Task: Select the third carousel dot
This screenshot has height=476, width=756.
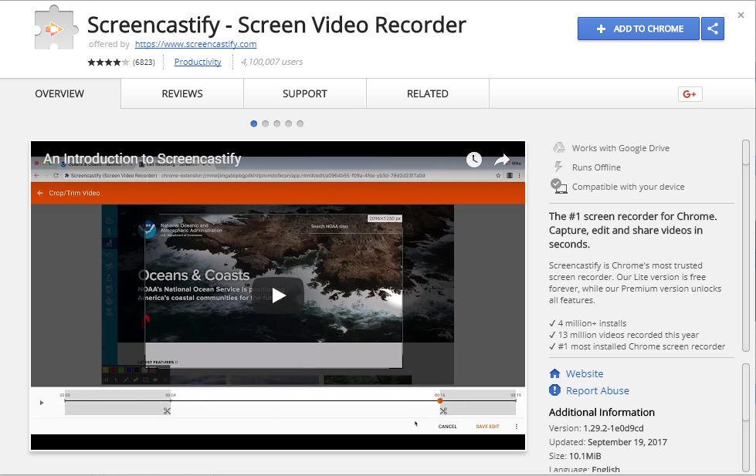Action: pyautogui.click(x=276, y=123)
